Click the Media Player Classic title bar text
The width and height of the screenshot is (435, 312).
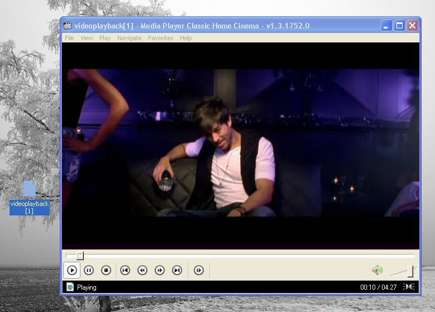pyautogui.click(x=192, y=26)
